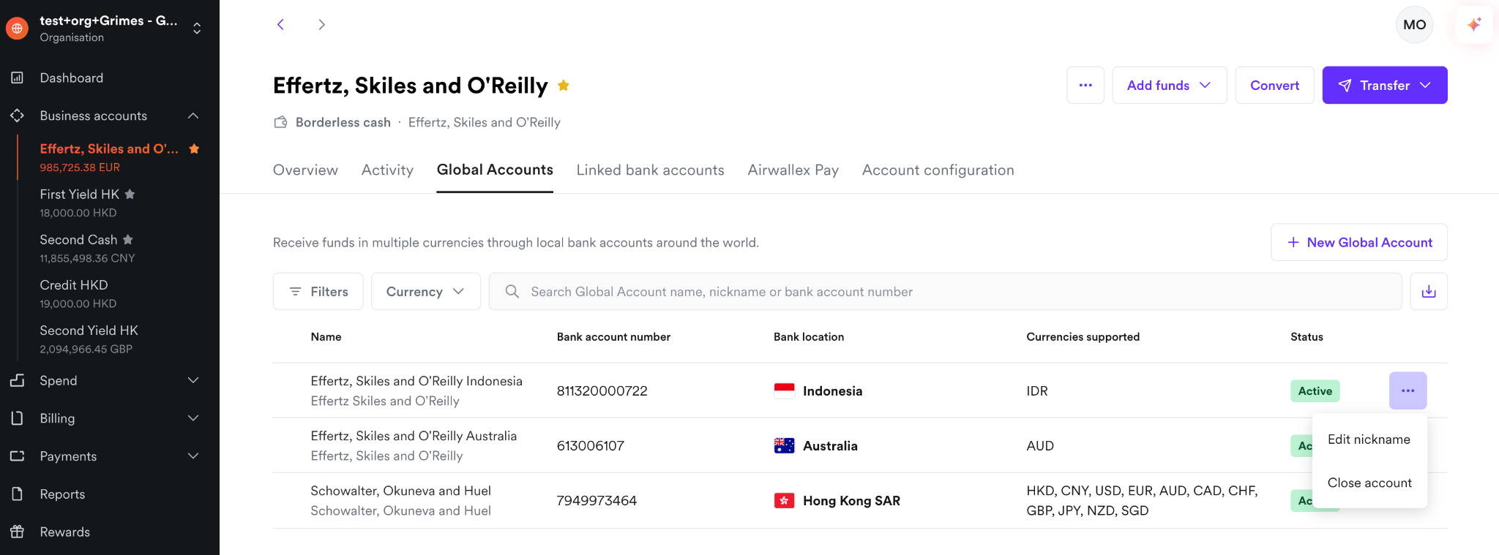Viewport: 1499px width, 555px height.
Task: Select the Effertz, Skiles and O'Reilly sidebar account
Action: (x=109, y=157)
